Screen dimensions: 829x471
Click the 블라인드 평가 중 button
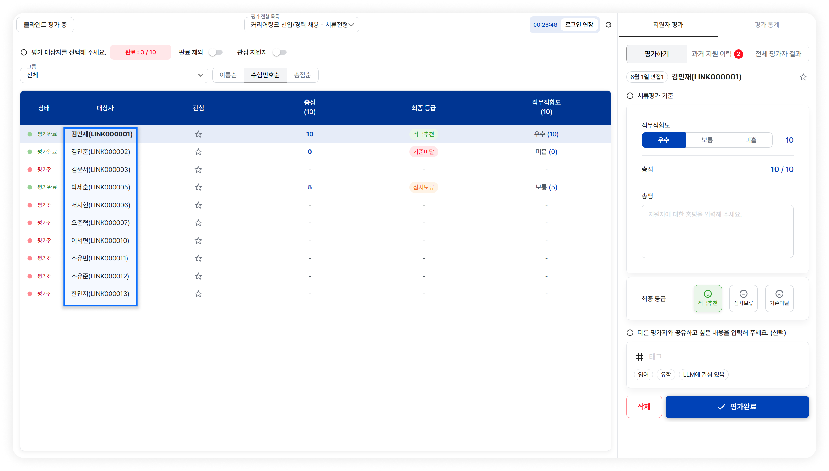[x=45, y=25]
